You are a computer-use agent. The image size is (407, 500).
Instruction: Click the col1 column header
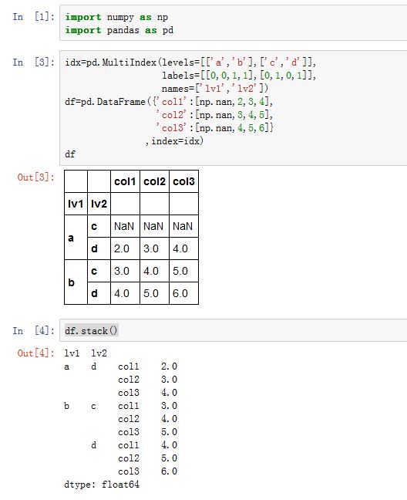tap(125, 181)
